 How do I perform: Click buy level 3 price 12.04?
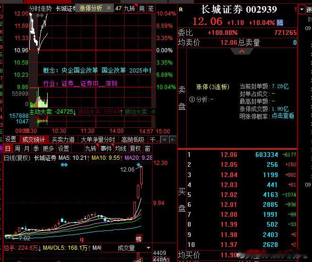point(229,175)
